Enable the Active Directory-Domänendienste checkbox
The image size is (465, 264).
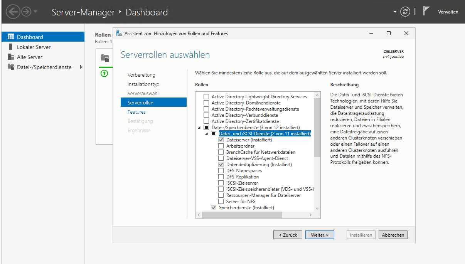206,103
